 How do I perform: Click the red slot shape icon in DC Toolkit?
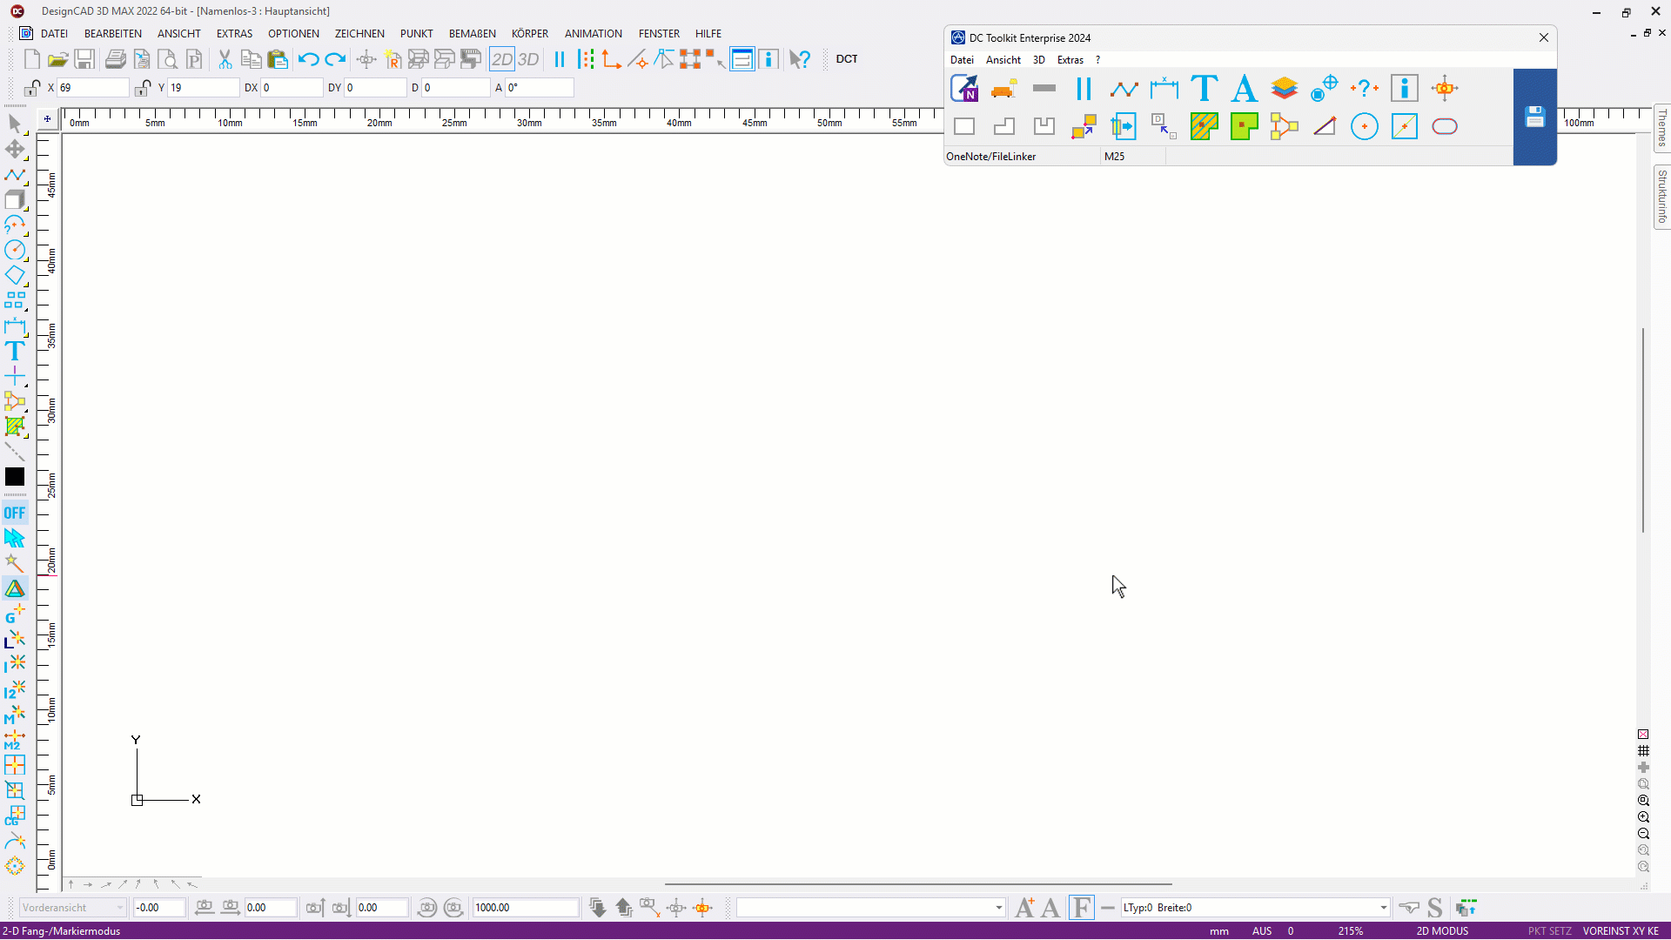pyautogui.click(x=1445, y=126)
